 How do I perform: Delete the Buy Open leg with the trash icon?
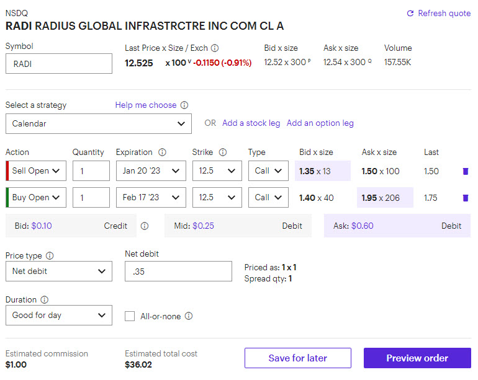[466, 198]
